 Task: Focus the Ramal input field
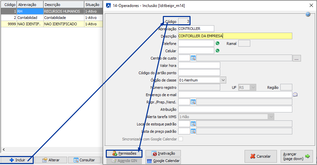[x=244, y=43]
